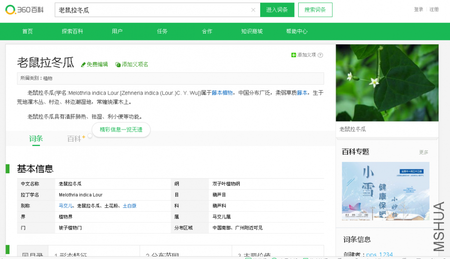Open the 马交儿 alias link
This screenshot has height=259, width=450.
(66, 206)
